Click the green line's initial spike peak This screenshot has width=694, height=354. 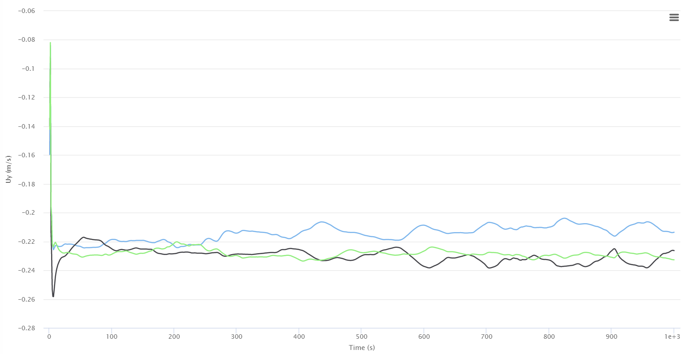click(x=50, y=43)
